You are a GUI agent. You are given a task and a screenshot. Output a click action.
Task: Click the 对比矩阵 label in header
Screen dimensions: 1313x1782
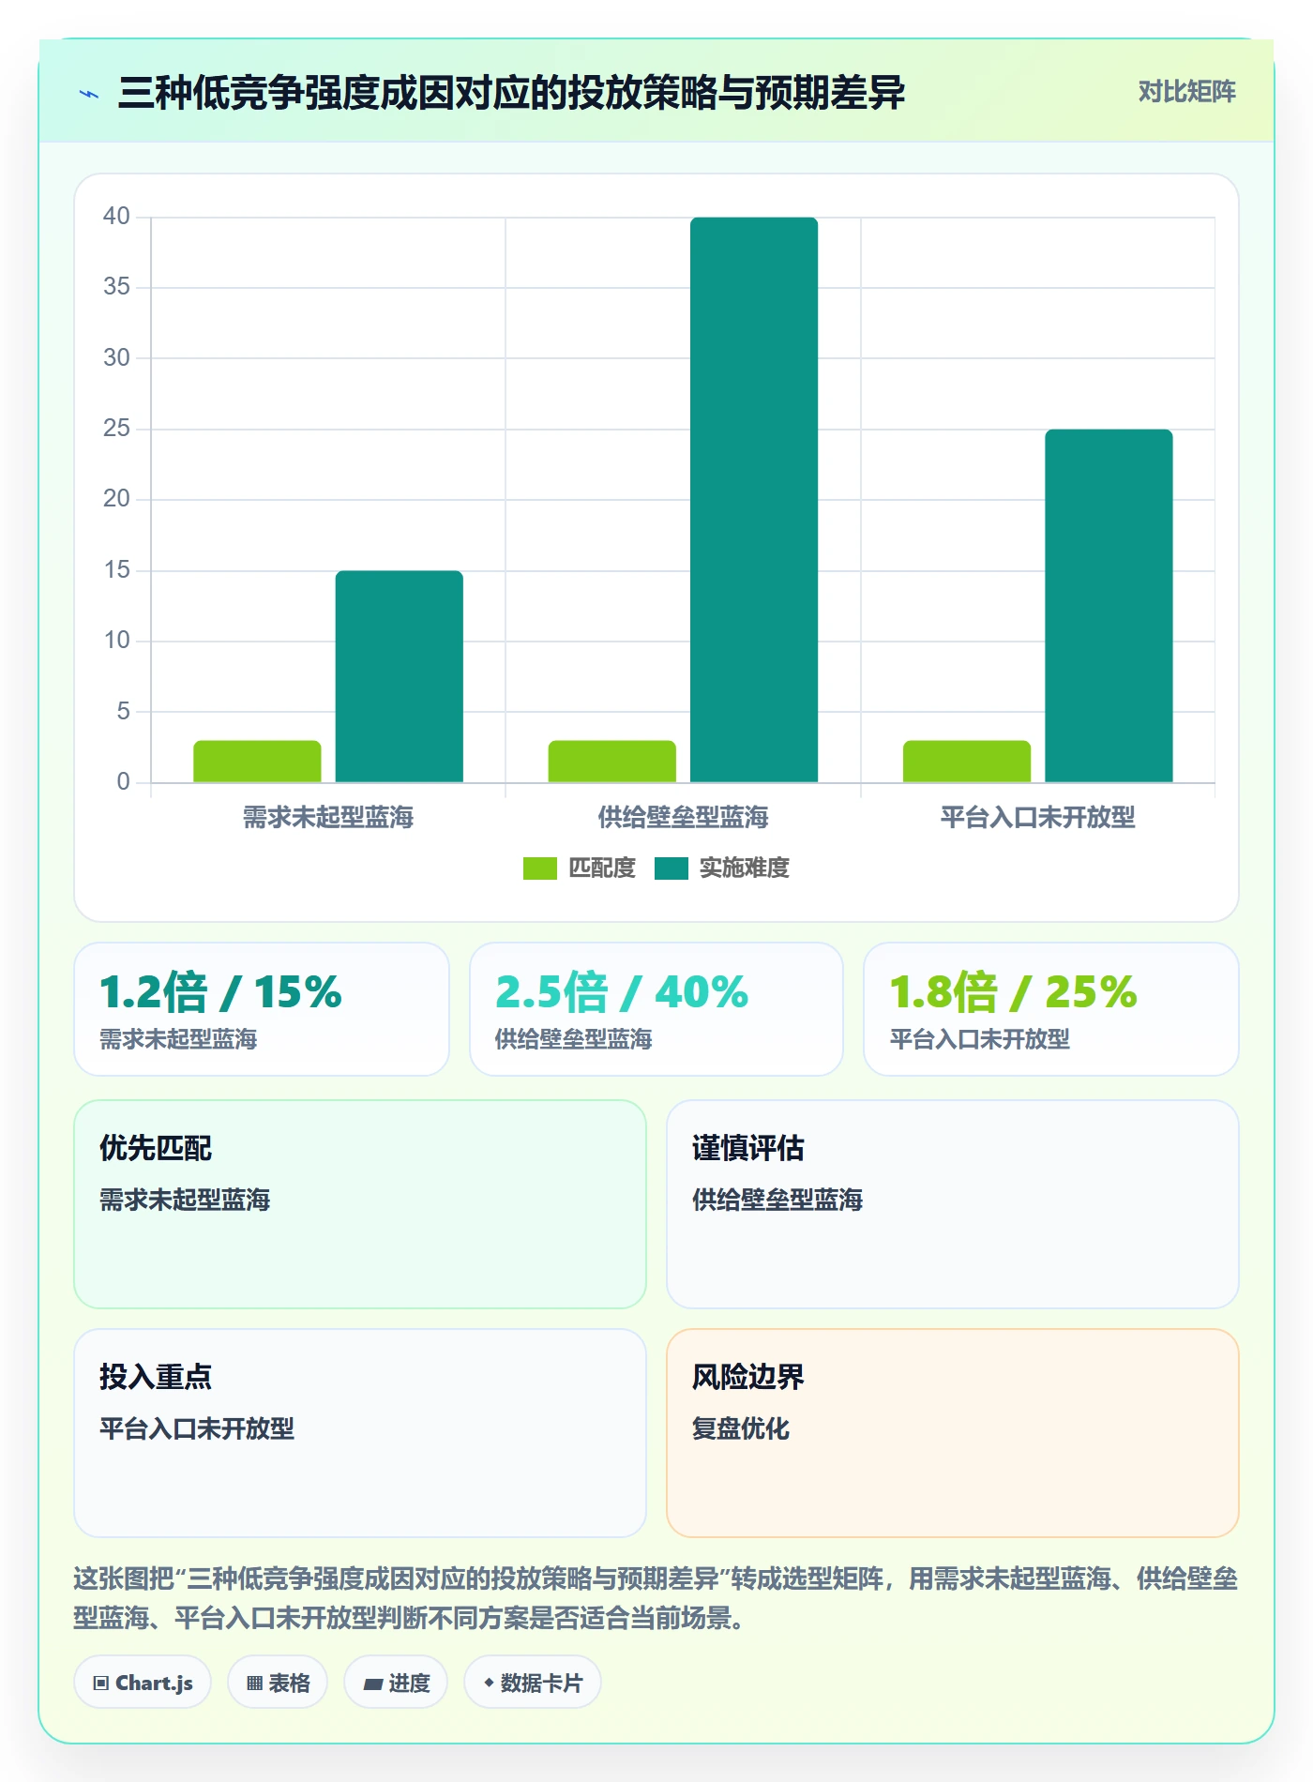[x=1186, y=91]
